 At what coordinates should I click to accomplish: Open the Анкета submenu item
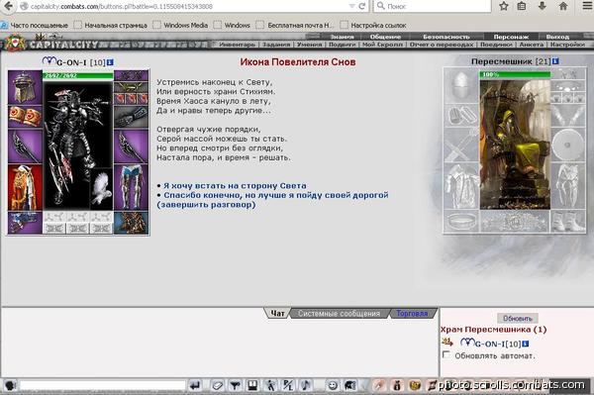tap(531, 45)
